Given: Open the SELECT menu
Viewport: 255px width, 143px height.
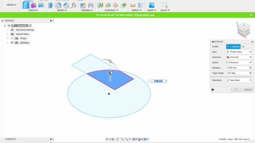Looking at the screenshot, I should (165, 10).
